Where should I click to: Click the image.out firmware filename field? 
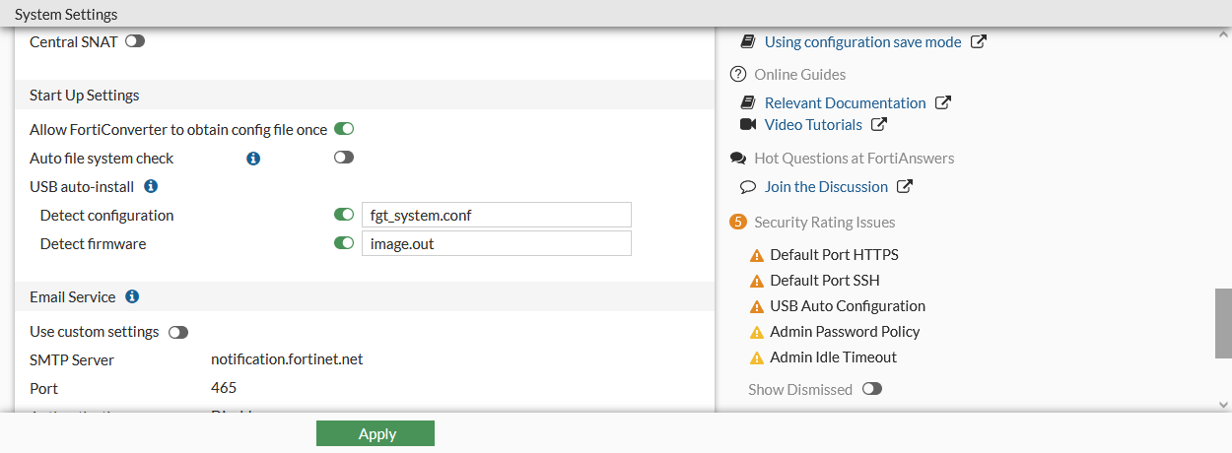point(496,243)
